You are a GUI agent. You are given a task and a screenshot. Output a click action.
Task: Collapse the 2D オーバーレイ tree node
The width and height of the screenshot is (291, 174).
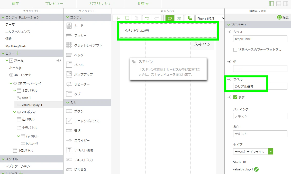coord(11,83)
